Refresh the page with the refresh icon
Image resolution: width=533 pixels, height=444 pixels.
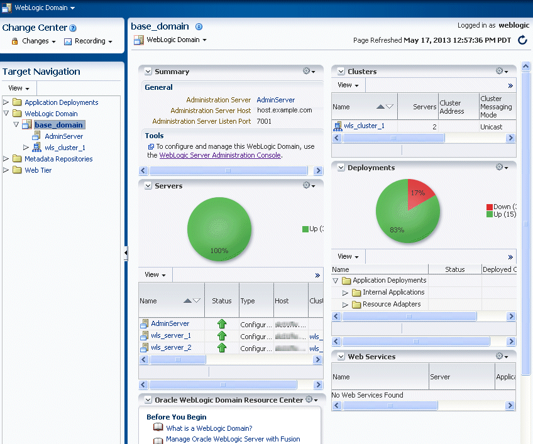[x=522, y=40]
